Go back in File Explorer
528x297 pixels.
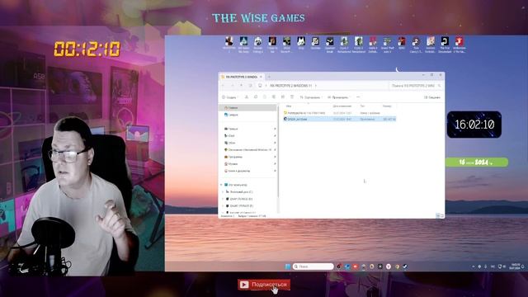tap(224, 86)
